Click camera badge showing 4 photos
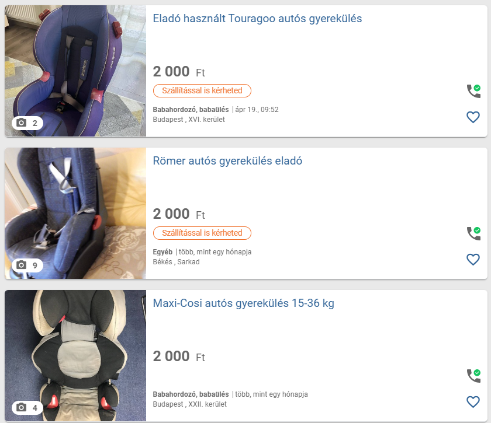This screenshot has height=423, width=491. 27,407
